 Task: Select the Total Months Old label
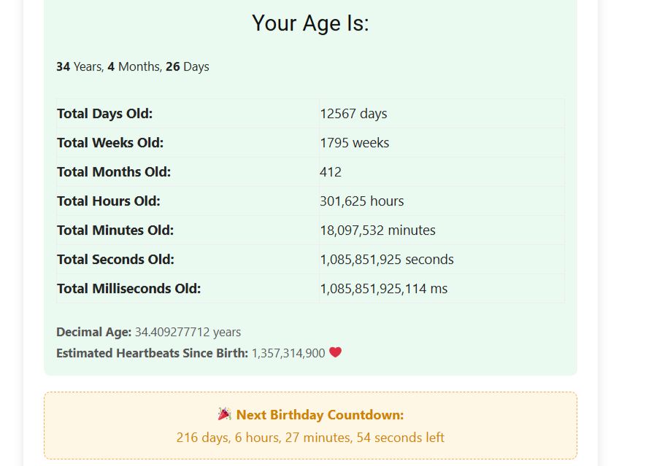pos(114,172)
